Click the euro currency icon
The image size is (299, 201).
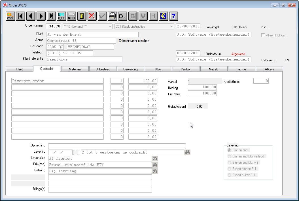[164, 16]
